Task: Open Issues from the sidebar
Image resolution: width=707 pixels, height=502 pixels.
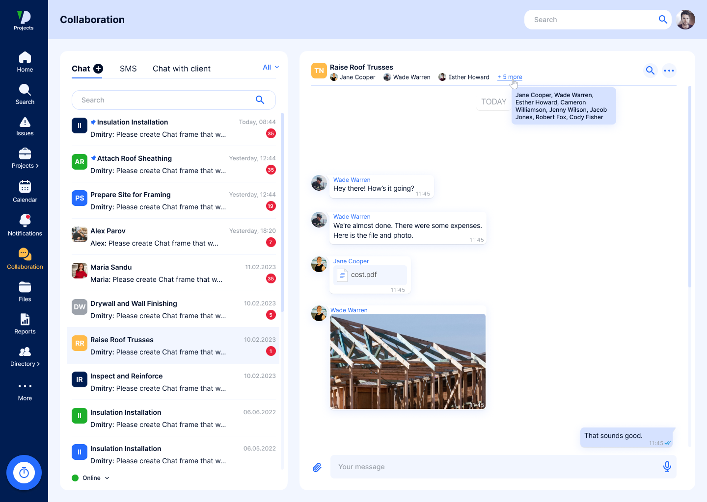Action: pos(25,126)
